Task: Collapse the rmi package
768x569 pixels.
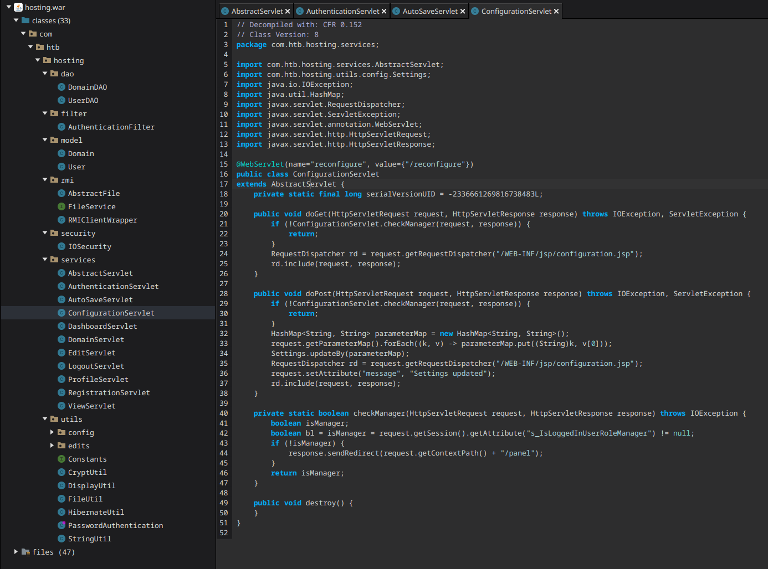Action: [45, 180]
